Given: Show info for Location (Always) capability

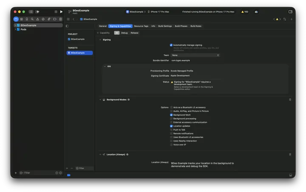Looking at the screenshot, I should point(127,155).
